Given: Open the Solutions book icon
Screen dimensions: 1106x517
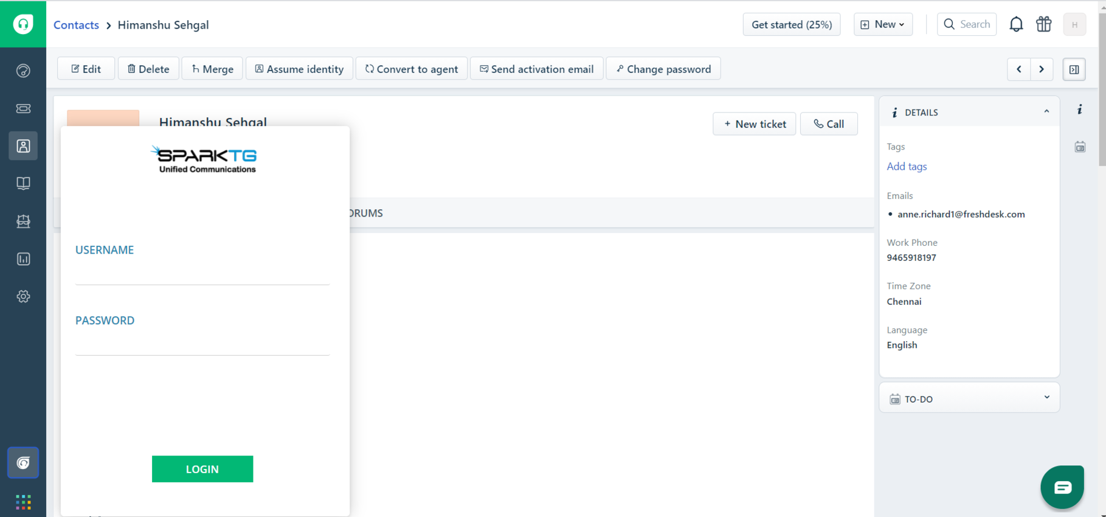Looking at the screenshot, I should click(x=23, y=184).
